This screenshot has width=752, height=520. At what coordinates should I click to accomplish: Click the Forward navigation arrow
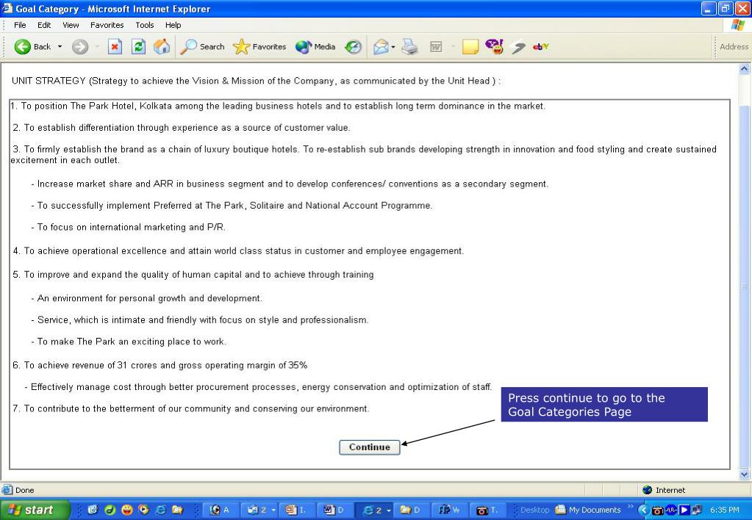80,46
